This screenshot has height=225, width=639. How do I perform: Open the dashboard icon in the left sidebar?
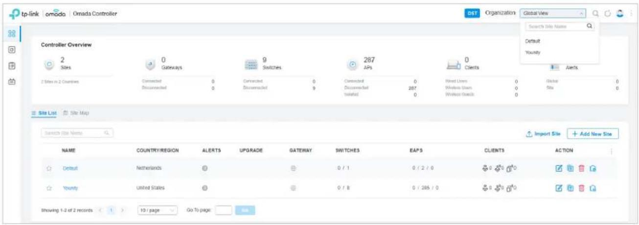(x=11, y=34)
